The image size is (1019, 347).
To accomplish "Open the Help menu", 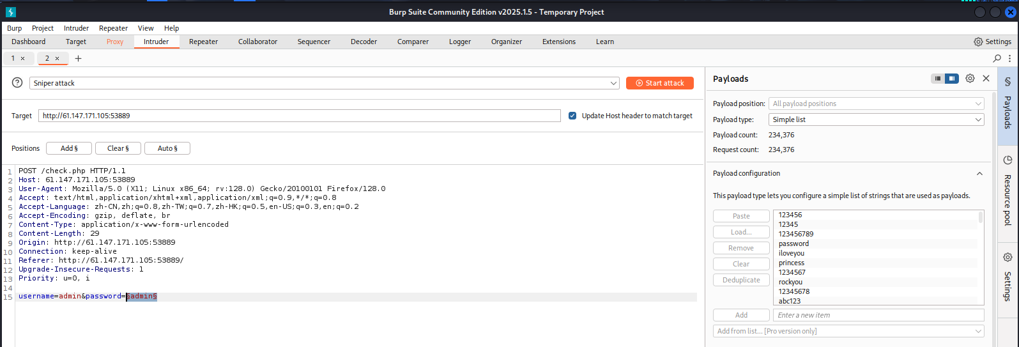I will [171, 28].
